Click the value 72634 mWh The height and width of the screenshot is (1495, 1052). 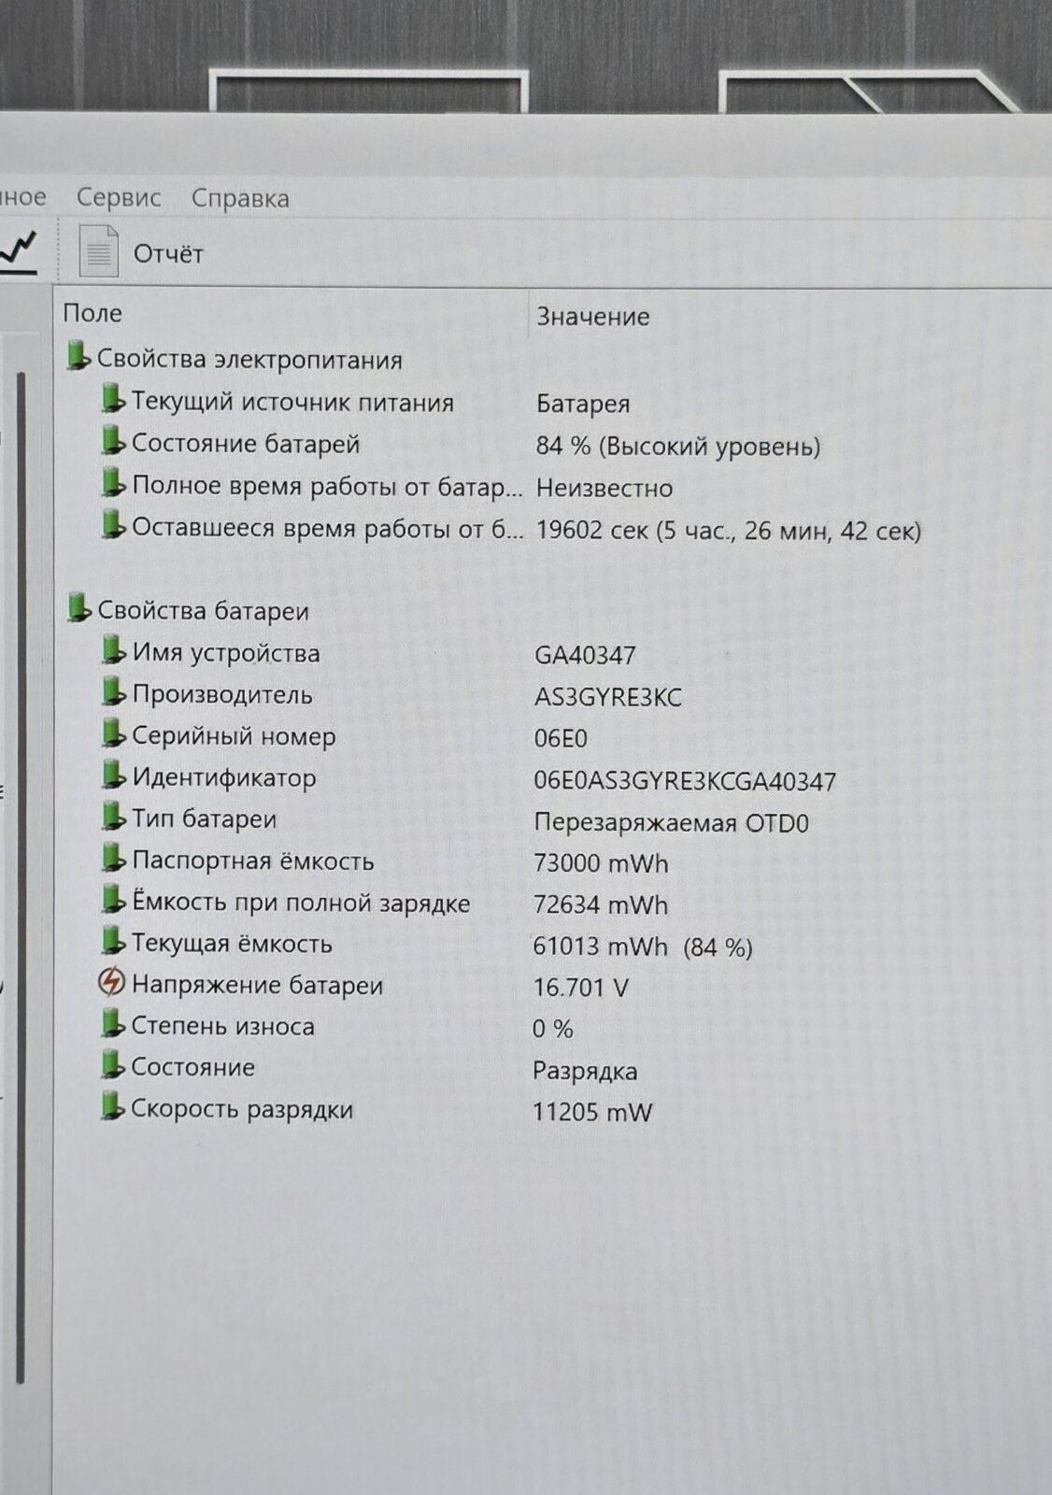(601, 904)
